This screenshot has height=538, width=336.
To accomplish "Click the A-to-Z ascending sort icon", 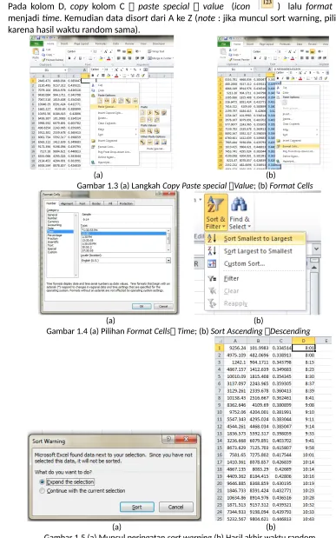I will pyautogui.click(x=212, y=238).
